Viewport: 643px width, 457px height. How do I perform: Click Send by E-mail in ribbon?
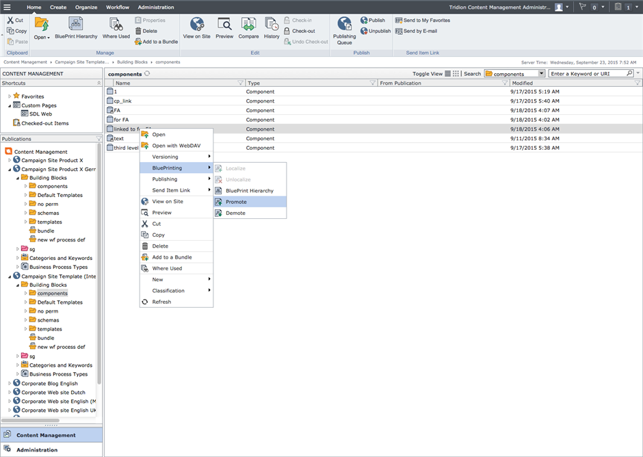(419, 31)
